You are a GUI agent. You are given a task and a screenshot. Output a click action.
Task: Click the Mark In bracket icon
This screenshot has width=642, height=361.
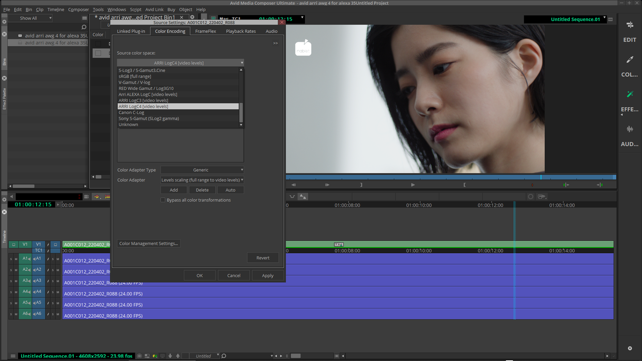[361, 185]
